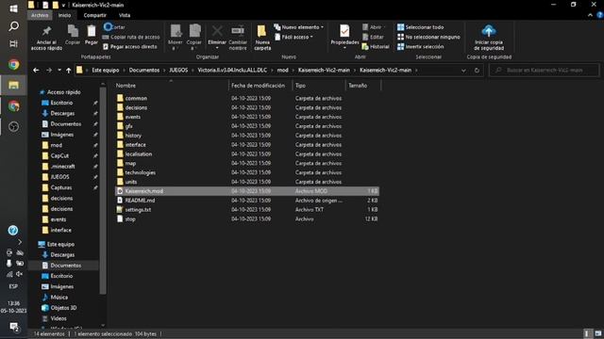Collapse the ribbon with chevron
Screen dimensions: 604x339
590,15
